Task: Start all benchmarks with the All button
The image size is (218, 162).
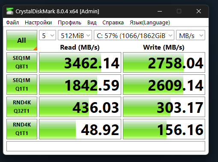Action: click(22, 40)
